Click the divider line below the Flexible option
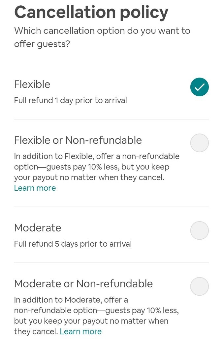The image size is (223, 339). 111,119
